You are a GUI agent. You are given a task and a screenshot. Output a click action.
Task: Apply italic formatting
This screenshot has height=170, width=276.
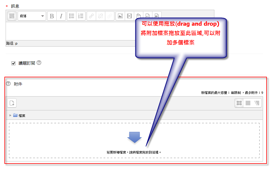pyautogui.click(x=61, y=16)
